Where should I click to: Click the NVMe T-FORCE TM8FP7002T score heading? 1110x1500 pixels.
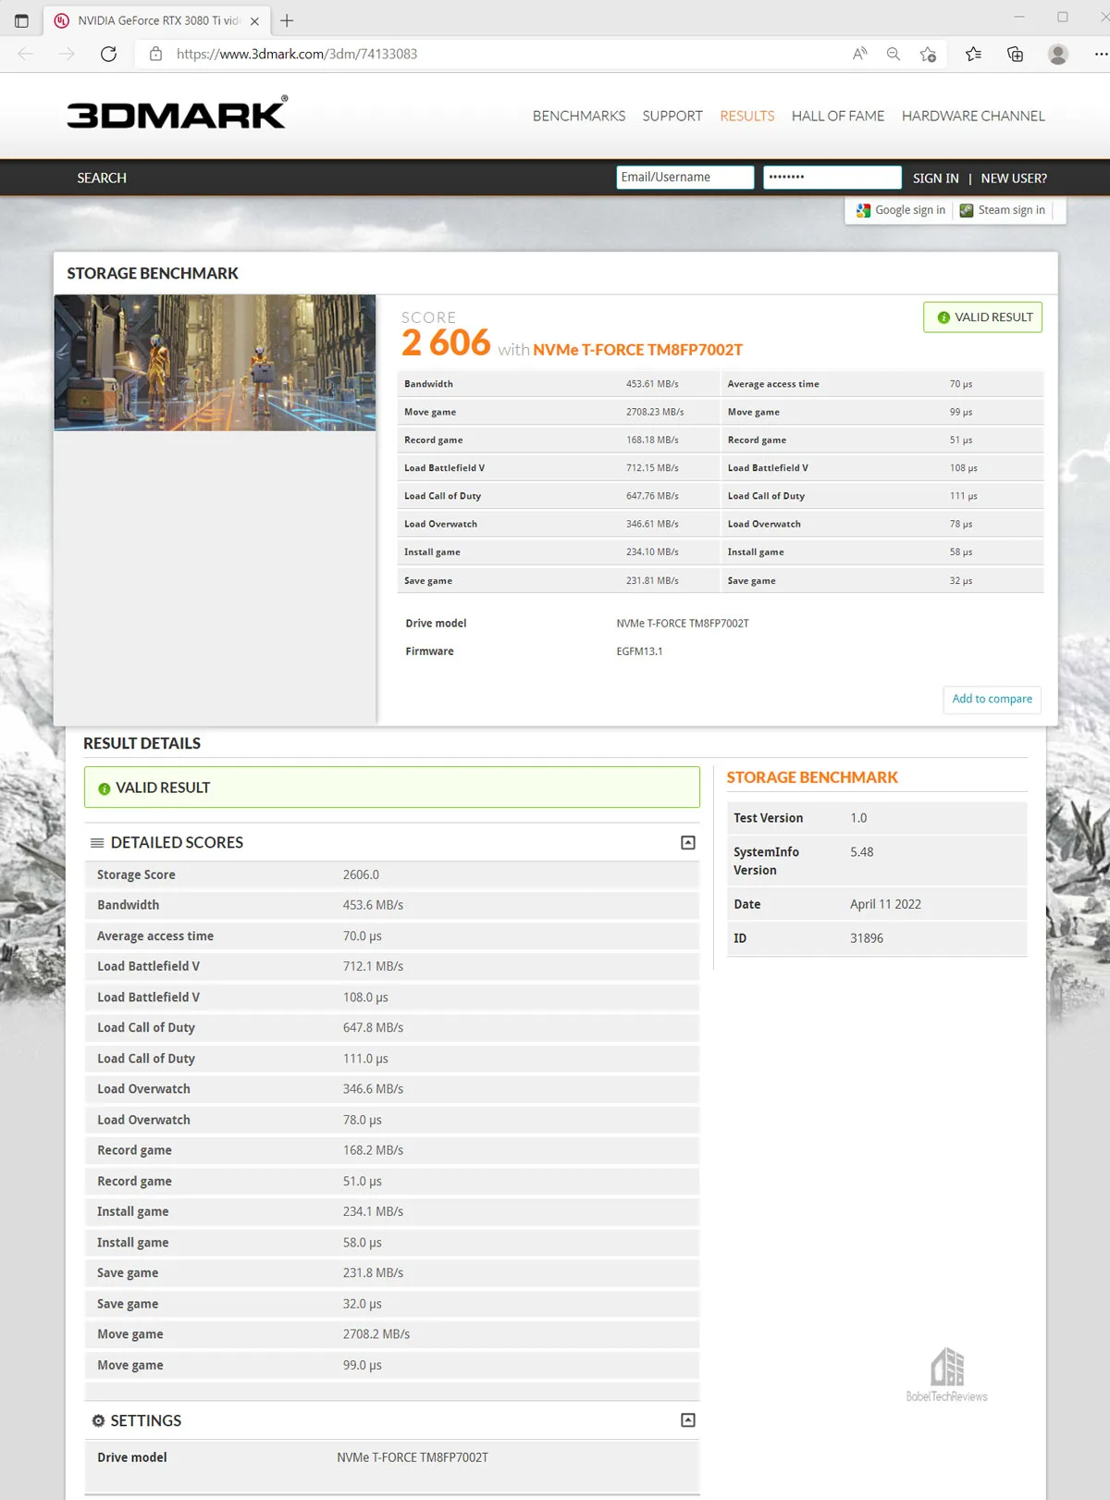(x=638, y=350)
